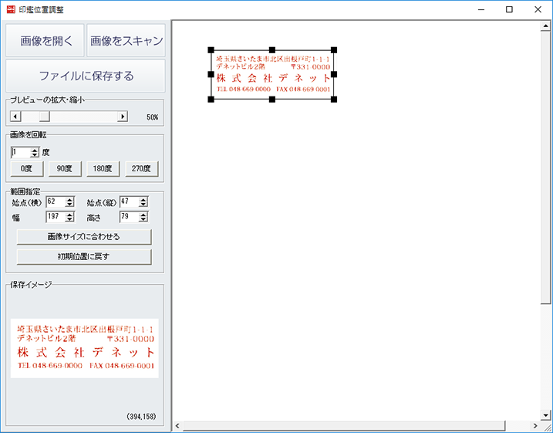
Task: Decrease 始点(縦) value with down arrow
Action: coord(143,205)
